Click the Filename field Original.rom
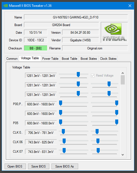This screenshot has width=137, height=173. click(95, 48)
